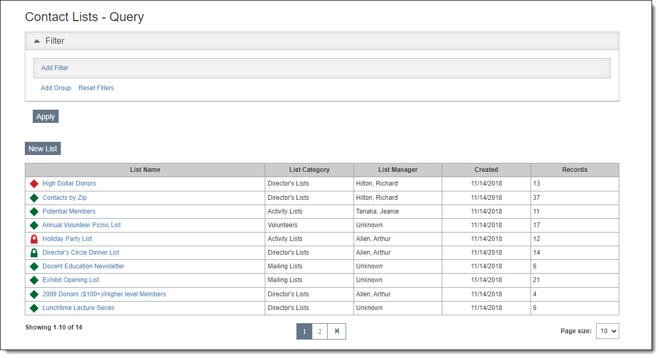Collapse the Filter panel
The height and width of the screenshot is (358, 660).
pos(37,41)
